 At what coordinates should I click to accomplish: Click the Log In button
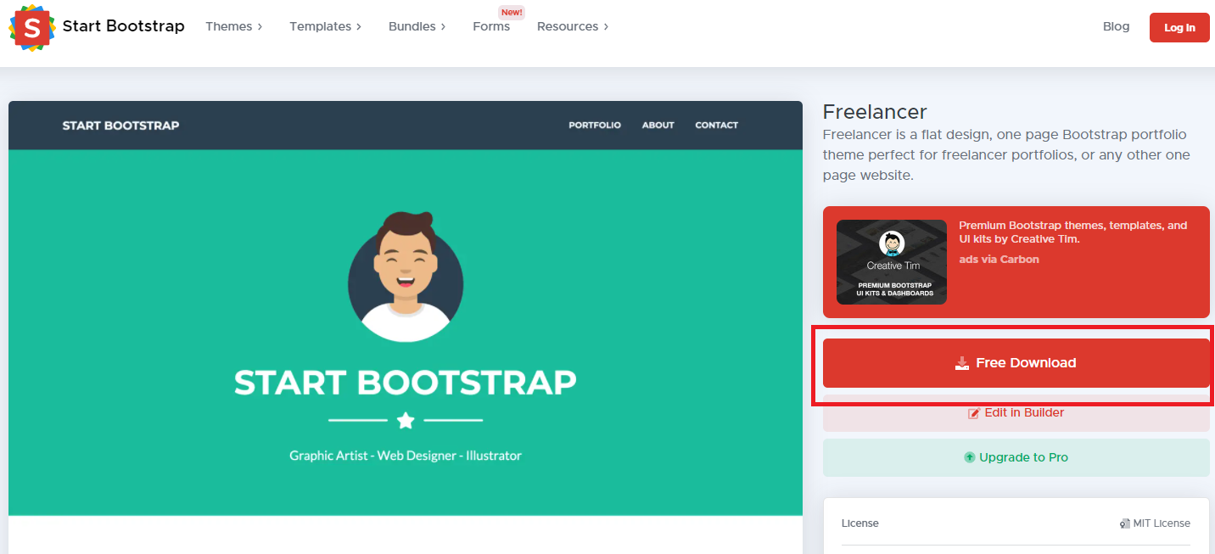pos(1179,27)
